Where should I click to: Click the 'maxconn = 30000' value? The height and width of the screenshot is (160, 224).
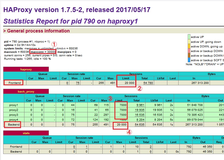(x=43, y=52)
